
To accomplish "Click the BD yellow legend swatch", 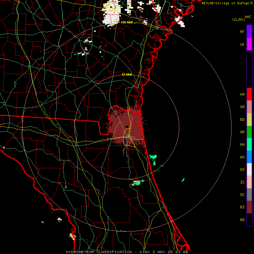I will pos(249,120).
